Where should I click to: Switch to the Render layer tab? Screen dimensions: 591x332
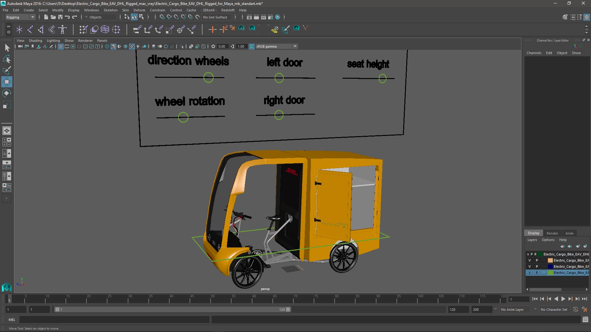point(552,233)
